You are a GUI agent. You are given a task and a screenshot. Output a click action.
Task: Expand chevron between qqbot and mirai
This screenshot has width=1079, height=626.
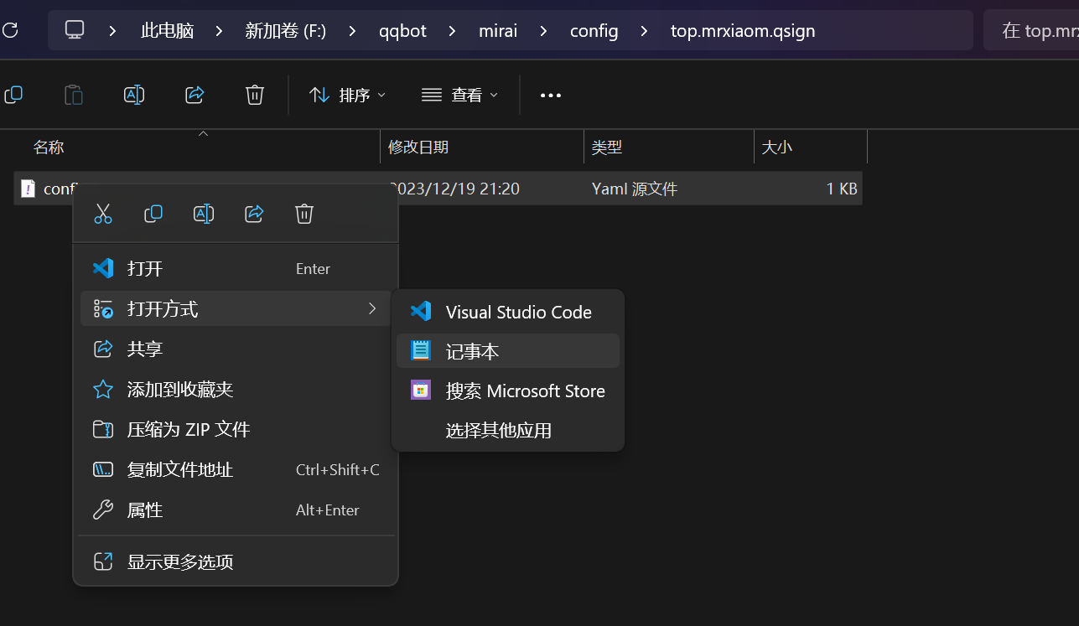click(453, 31)
